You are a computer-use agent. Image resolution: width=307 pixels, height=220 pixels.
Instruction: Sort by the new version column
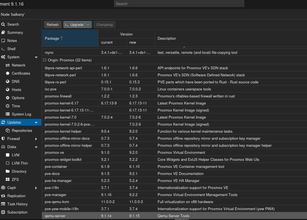click(x=140, y=43)
